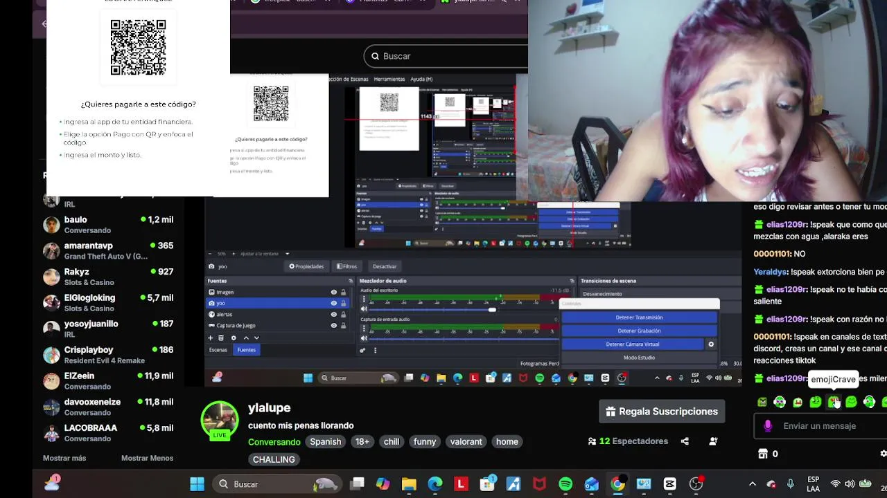Toggle the lock on the yoo source

pyautogui.click(x=343, y=303)
